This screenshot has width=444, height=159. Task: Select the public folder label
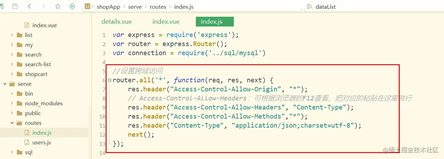[33, 113]
